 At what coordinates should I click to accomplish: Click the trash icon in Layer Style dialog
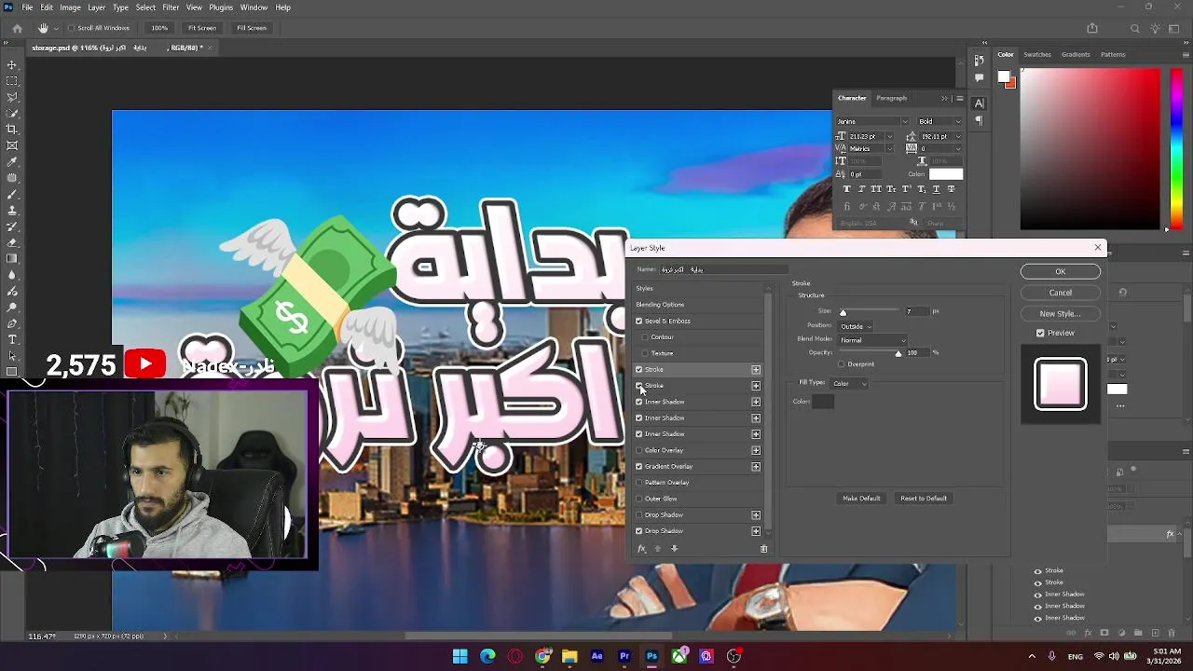coord(763,549)
